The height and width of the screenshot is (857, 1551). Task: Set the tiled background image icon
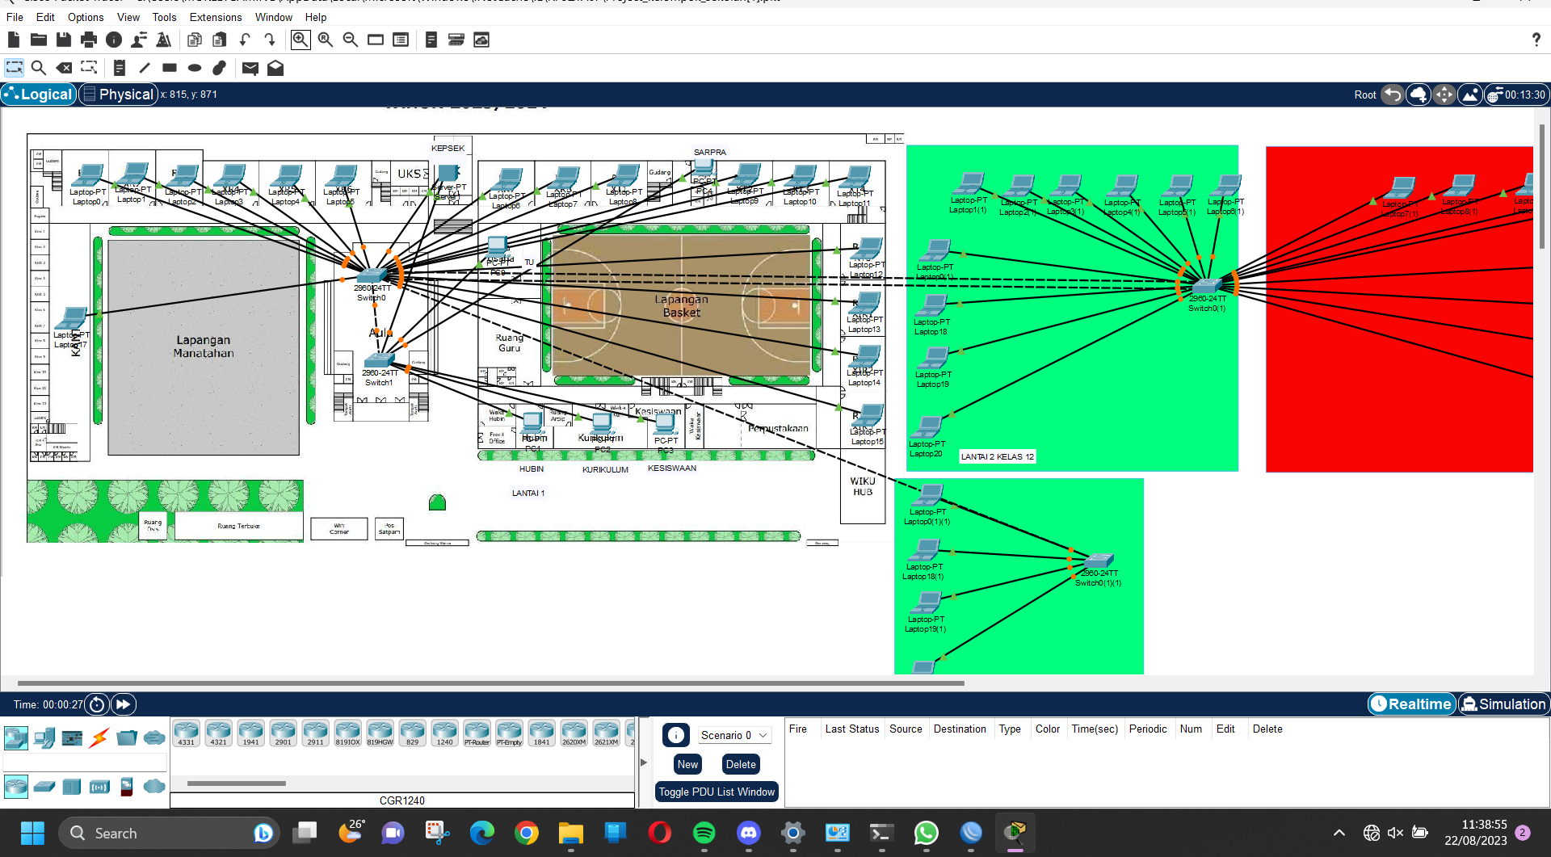pos(1469,95)
